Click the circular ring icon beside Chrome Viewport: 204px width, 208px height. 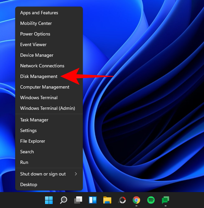(122, 200)
